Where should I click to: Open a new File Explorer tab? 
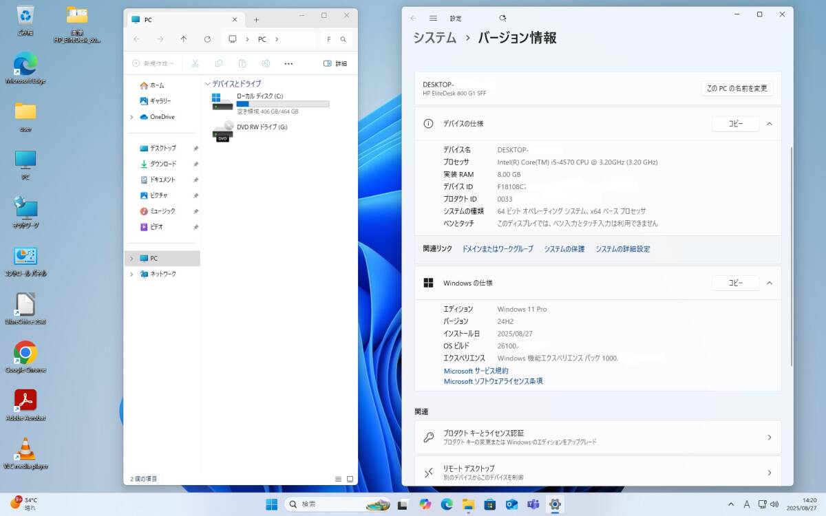(256, 20)
